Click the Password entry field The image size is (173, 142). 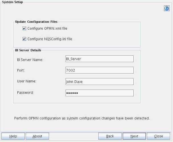tap(99, 93)
